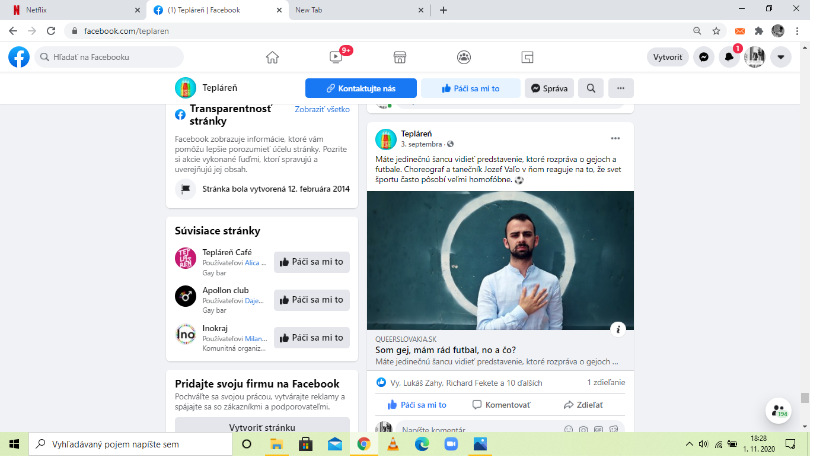Open Marketplace icon in top navigation
This screenshot has height=470, width=823.
pyautogui.click(x=400, y=57)
